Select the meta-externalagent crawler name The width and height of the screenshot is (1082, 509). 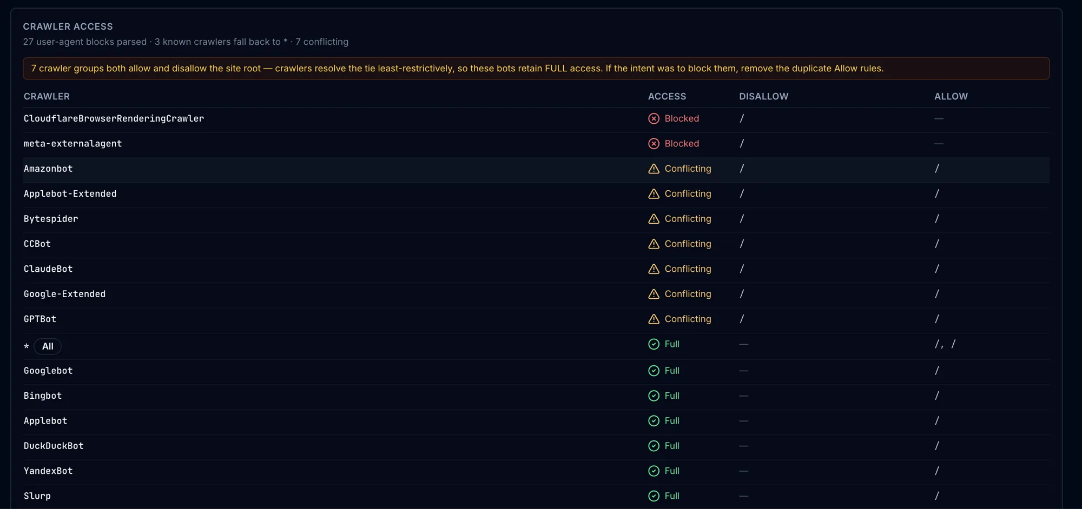(72, 144)
